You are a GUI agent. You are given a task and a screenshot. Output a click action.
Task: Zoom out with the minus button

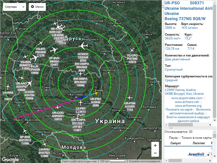(x=155, y=153)
